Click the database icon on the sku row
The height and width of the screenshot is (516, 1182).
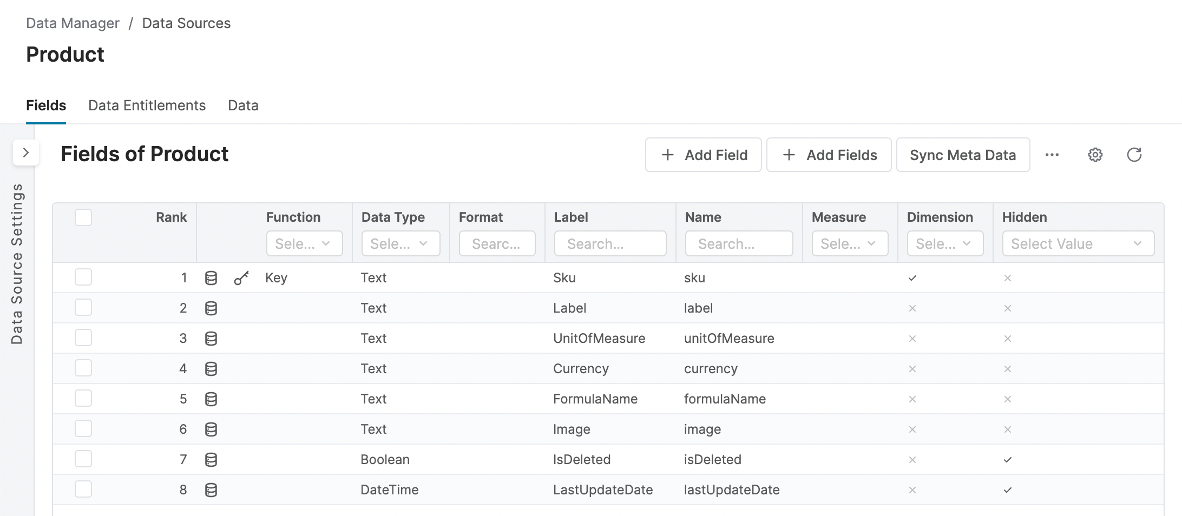212,277
